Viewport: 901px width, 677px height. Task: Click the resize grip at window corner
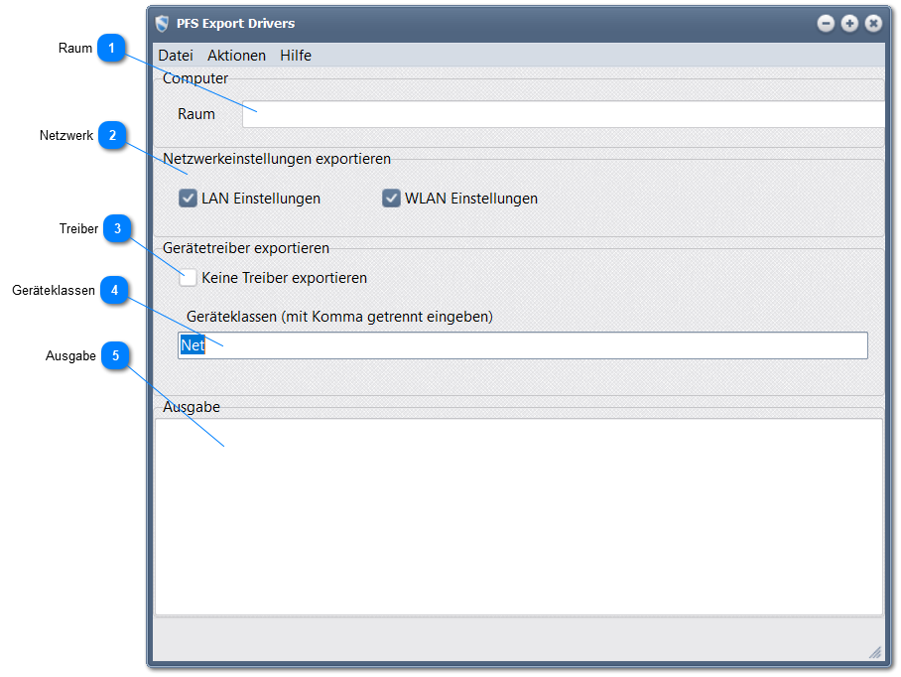[874, 652]
